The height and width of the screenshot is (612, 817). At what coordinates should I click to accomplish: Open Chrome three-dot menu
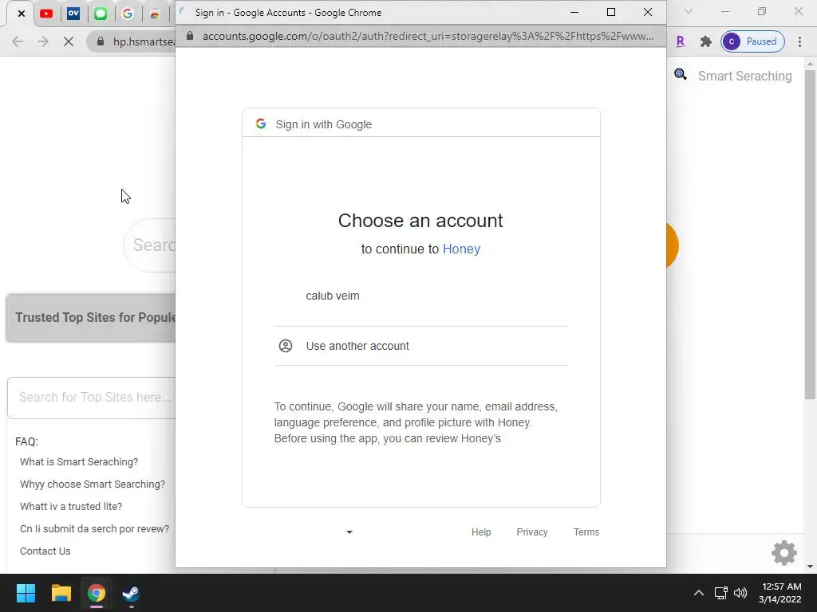pos(799,41)
